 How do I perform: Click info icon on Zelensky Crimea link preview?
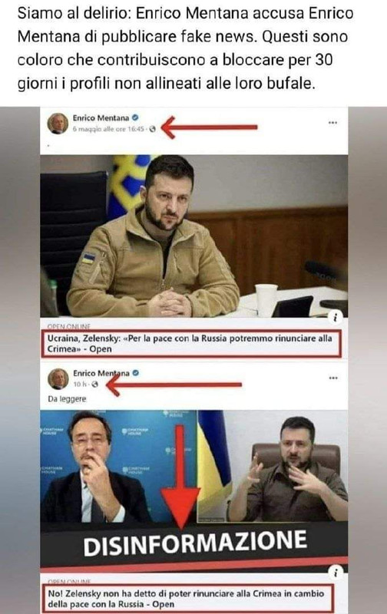click(336, 317)
